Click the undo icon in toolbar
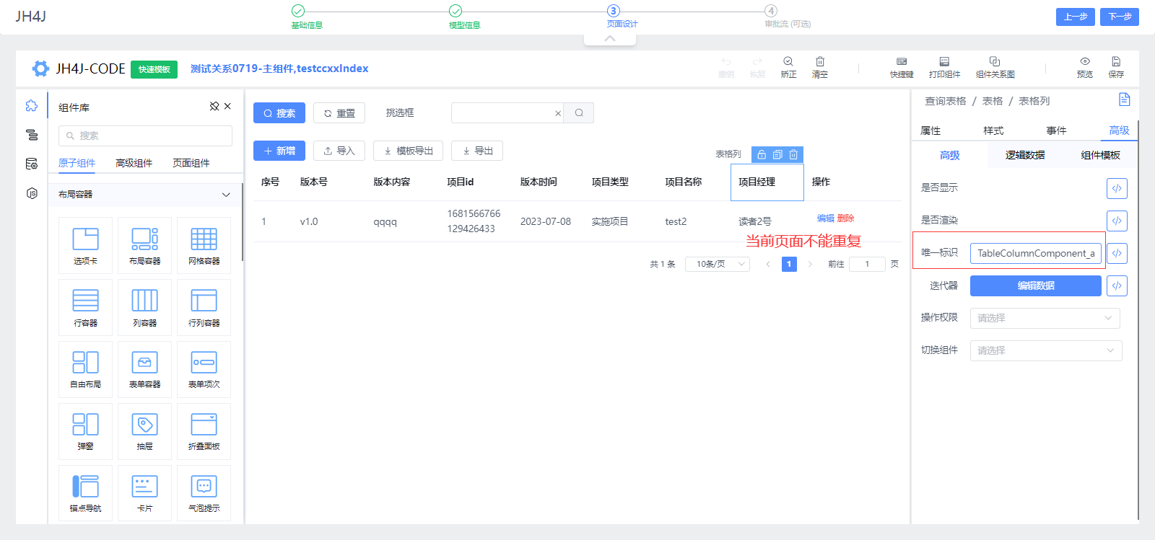 coord(726,62)
